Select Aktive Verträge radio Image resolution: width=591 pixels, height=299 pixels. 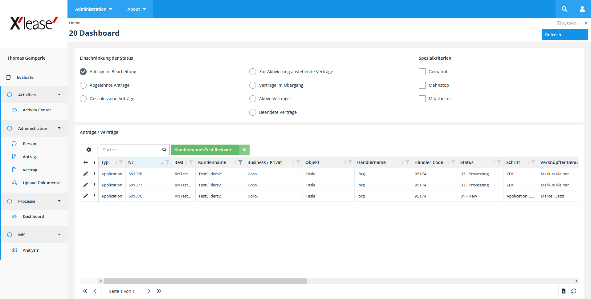point(253,99)
